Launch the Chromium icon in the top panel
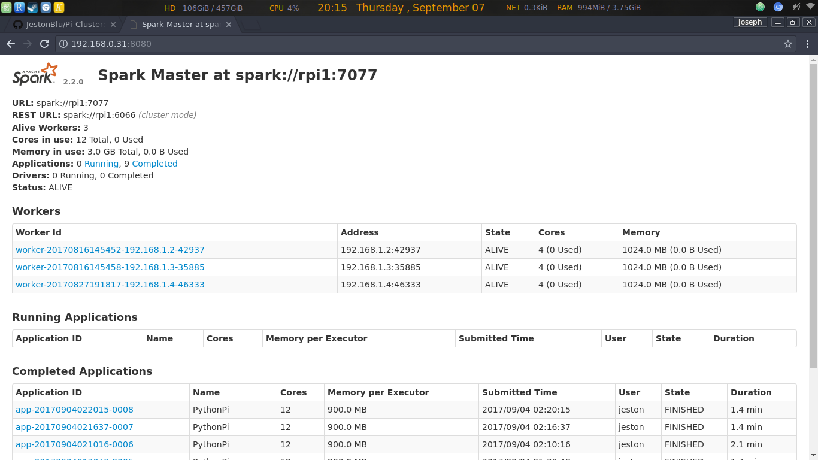This screenshot has width=818, height=460. click(x=46, y=8)
